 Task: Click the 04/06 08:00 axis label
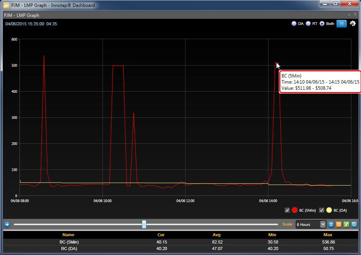(x=20, y=201)
